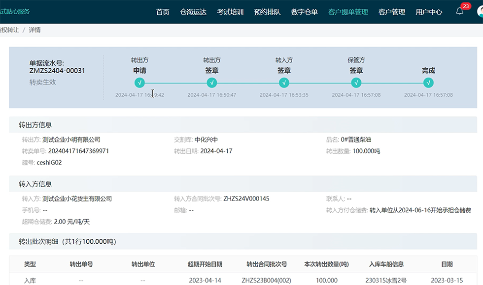Click the 转出方 申请 step checkmark
Screen dimensions: 483x285
pos(139,83)
